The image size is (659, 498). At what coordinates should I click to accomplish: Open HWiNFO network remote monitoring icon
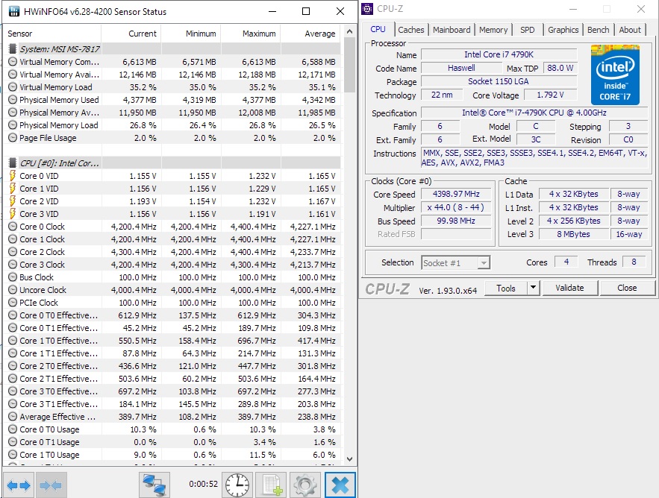coord(154,485)
